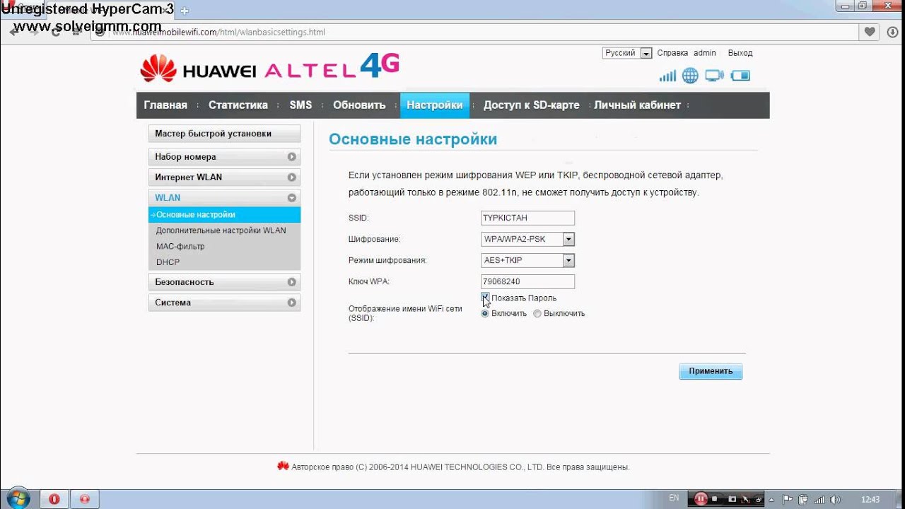
Task: Click the HyperCam taskbar icon
Action: click(85, 499)
